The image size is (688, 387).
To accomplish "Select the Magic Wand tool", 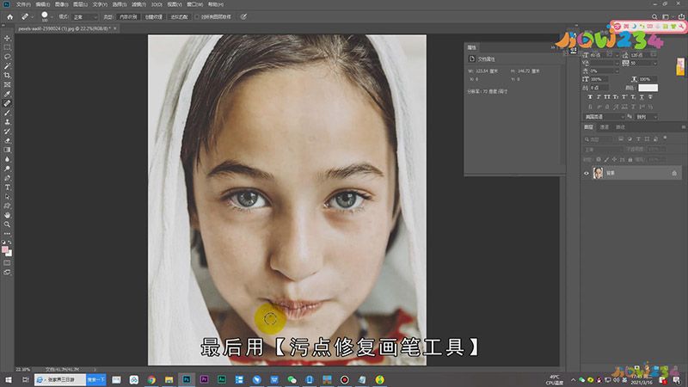I will tap(7, 66).
